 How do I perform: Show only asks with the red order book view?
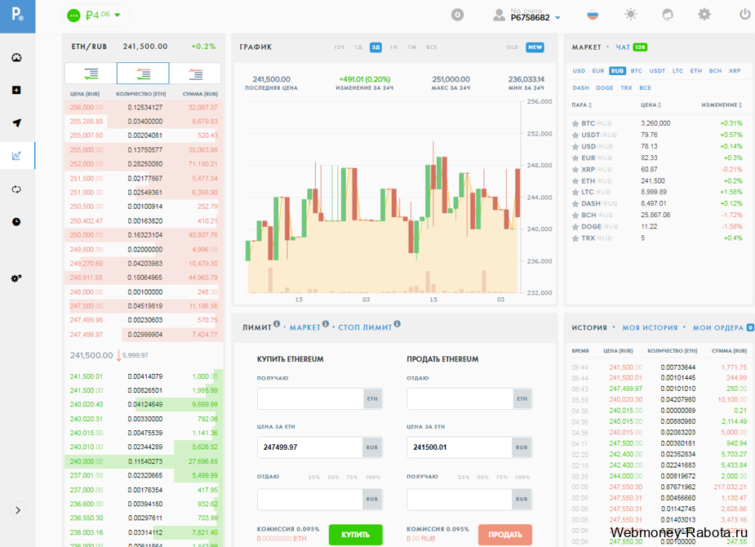(196, 73)
